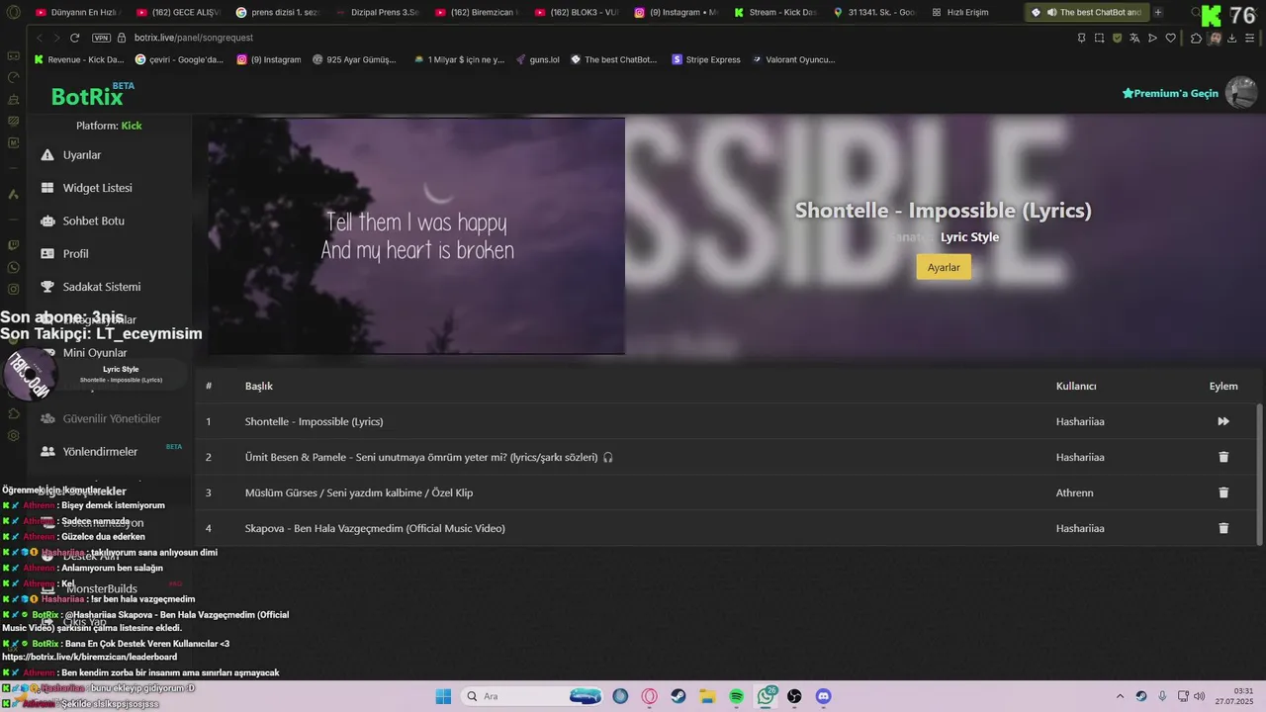
Task: Open the ad blocker shield icon
Action: coord(1117,38)
